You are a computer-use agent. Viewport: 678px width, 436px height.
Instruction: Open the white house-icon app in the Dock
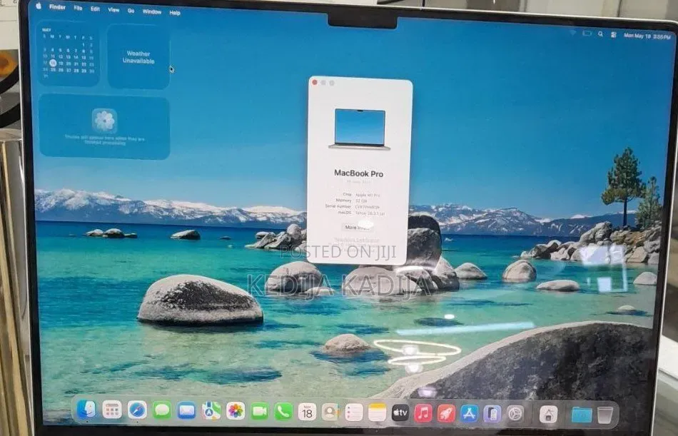(x=548, y=415)
